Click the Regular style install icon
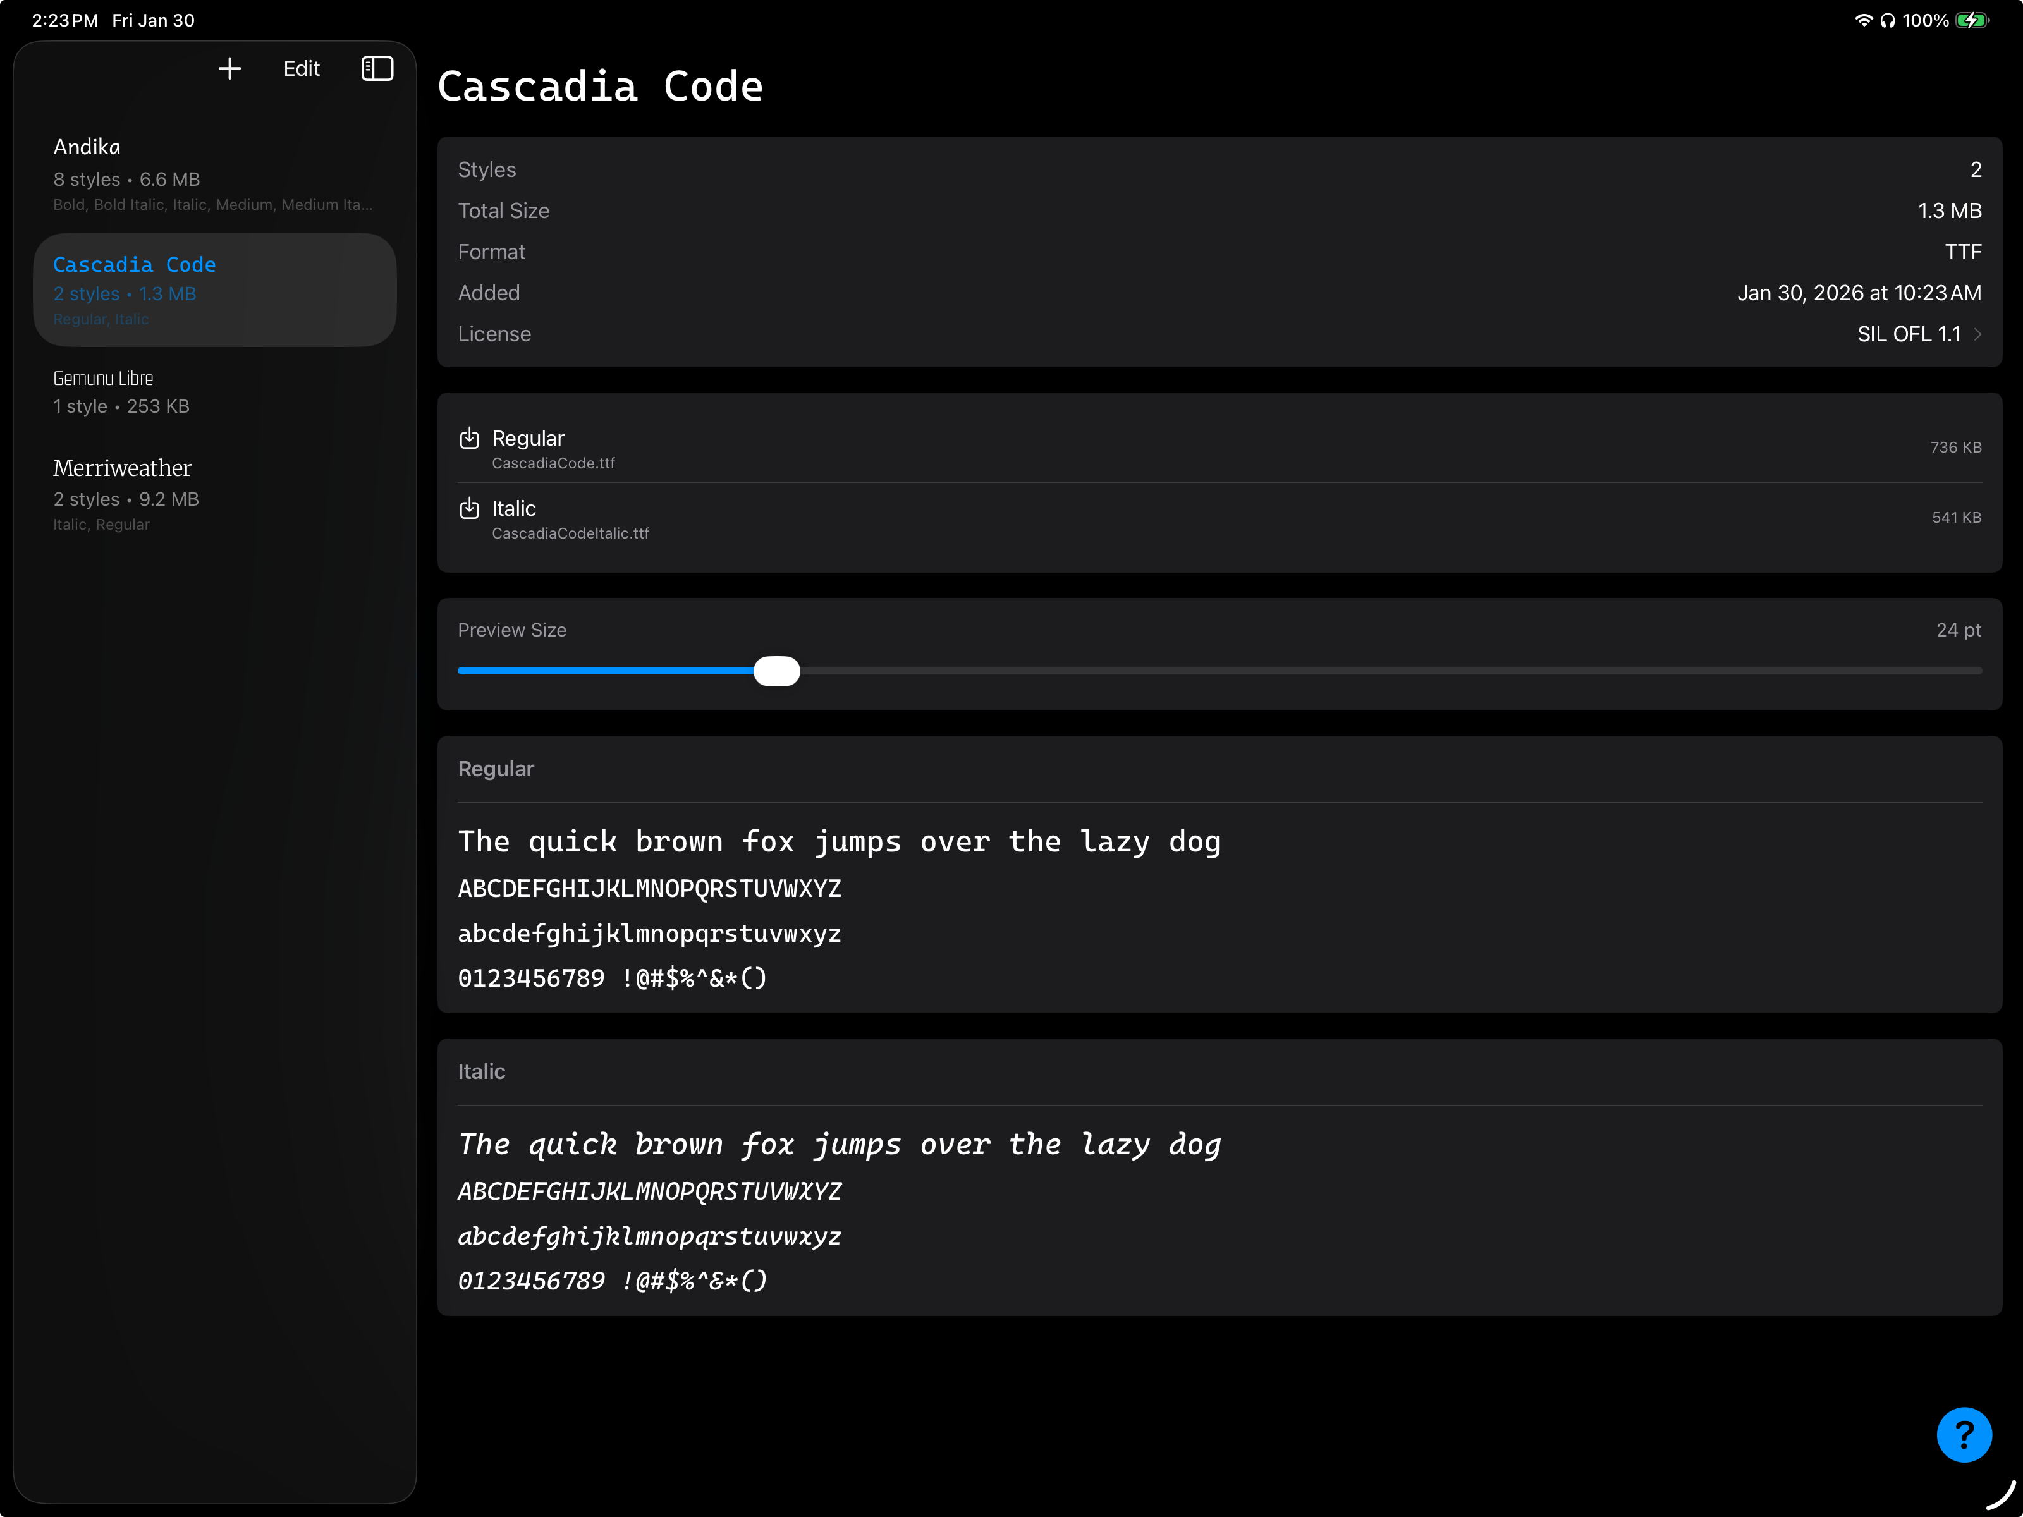 coord(469,439)
